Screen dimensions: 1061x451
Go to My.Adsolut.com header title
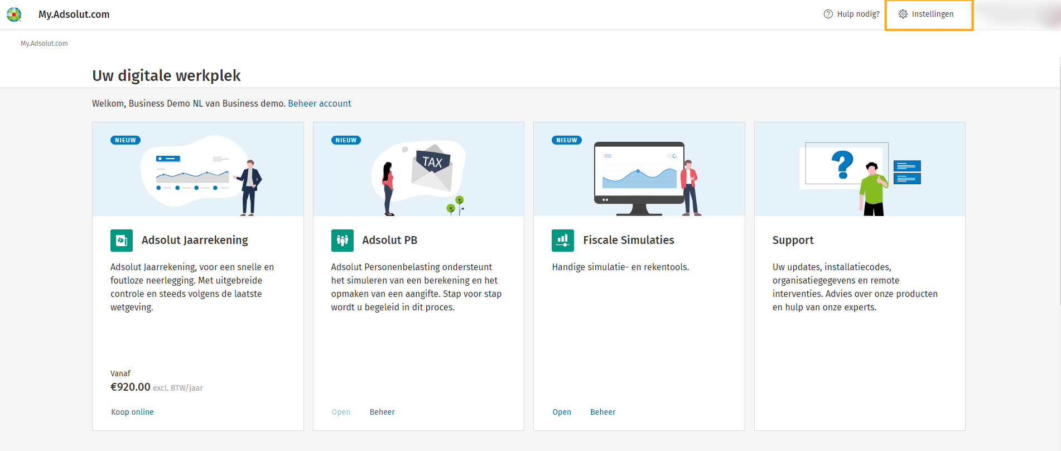(74, 15)
